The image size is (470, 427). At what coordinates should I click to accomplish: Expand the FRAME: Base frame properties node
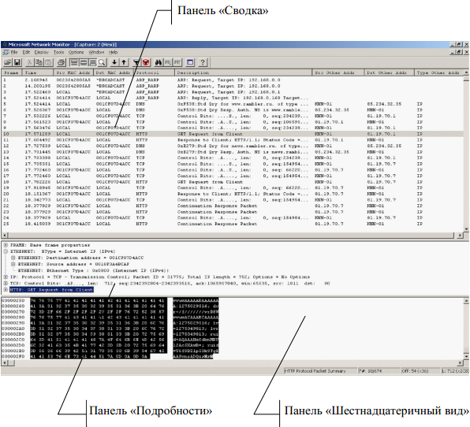coord(6,245)
